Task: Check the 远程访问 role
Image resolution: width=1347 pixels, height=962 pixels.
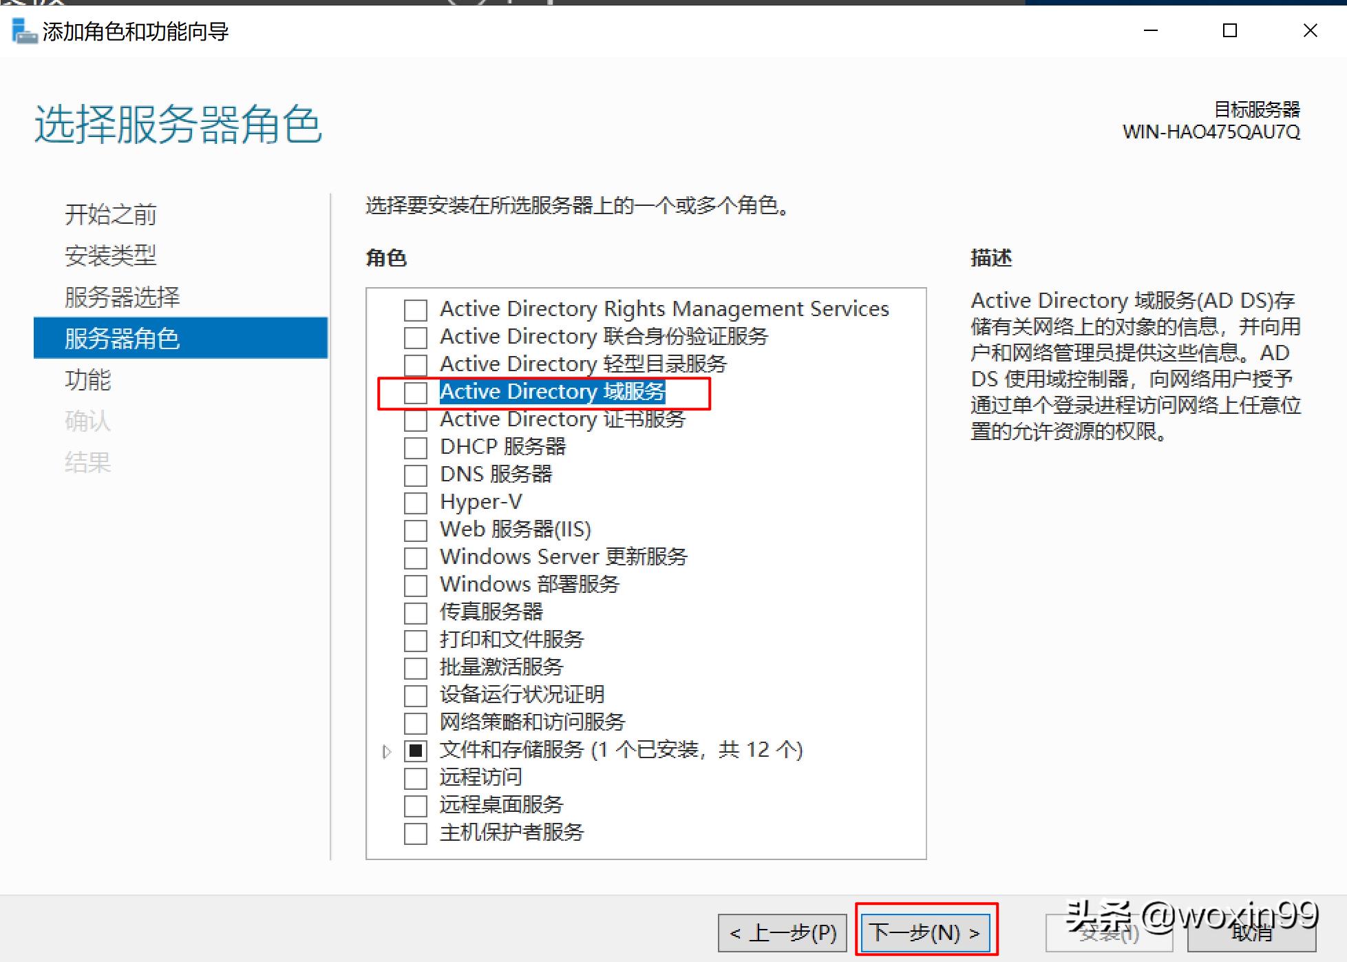Action: (415, 777)
